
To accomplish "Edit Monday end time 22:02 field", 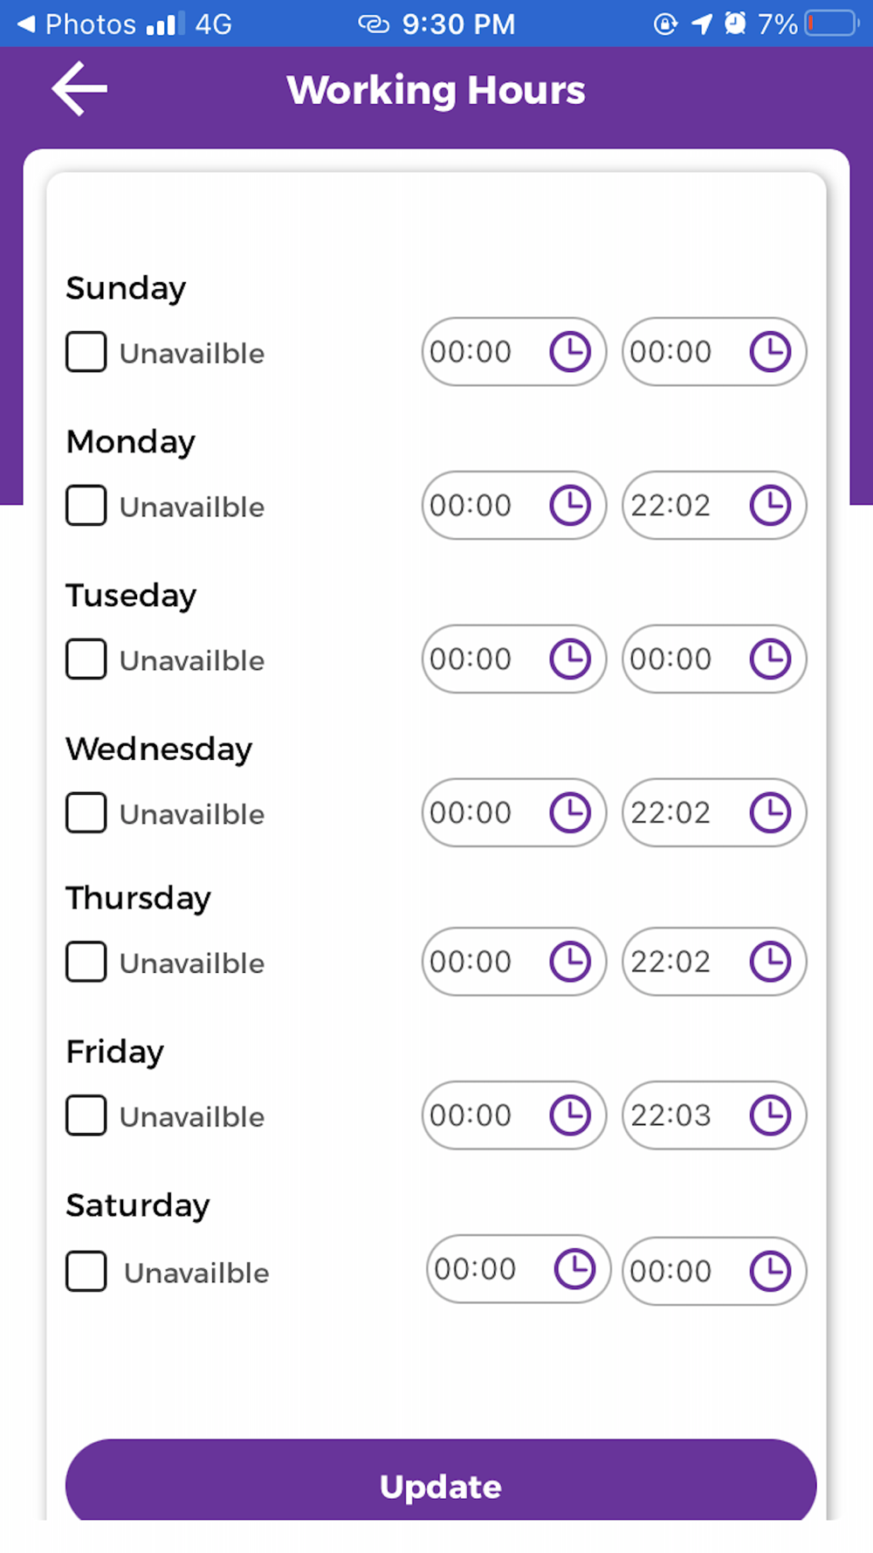I will tap(671, 506).
